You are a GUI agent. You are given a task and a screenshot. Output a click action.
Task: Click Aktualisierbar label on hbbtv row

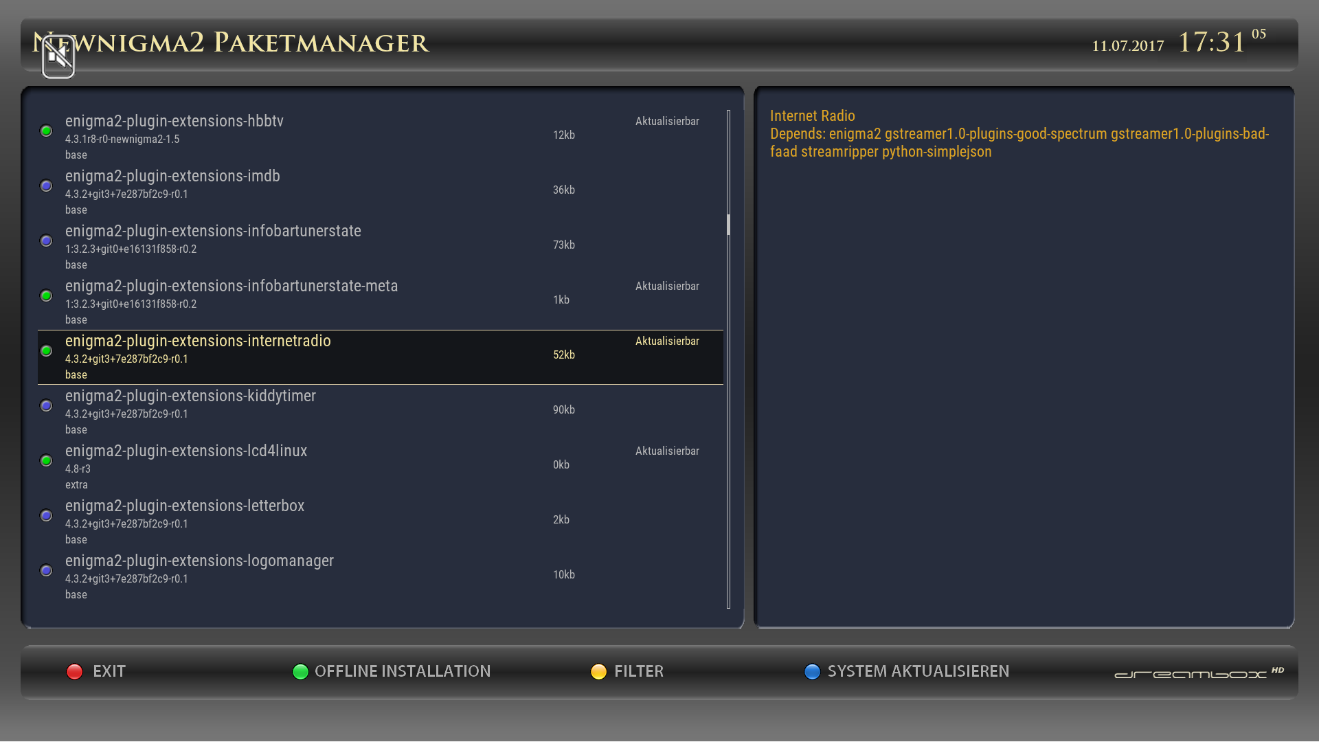(666, 122)
